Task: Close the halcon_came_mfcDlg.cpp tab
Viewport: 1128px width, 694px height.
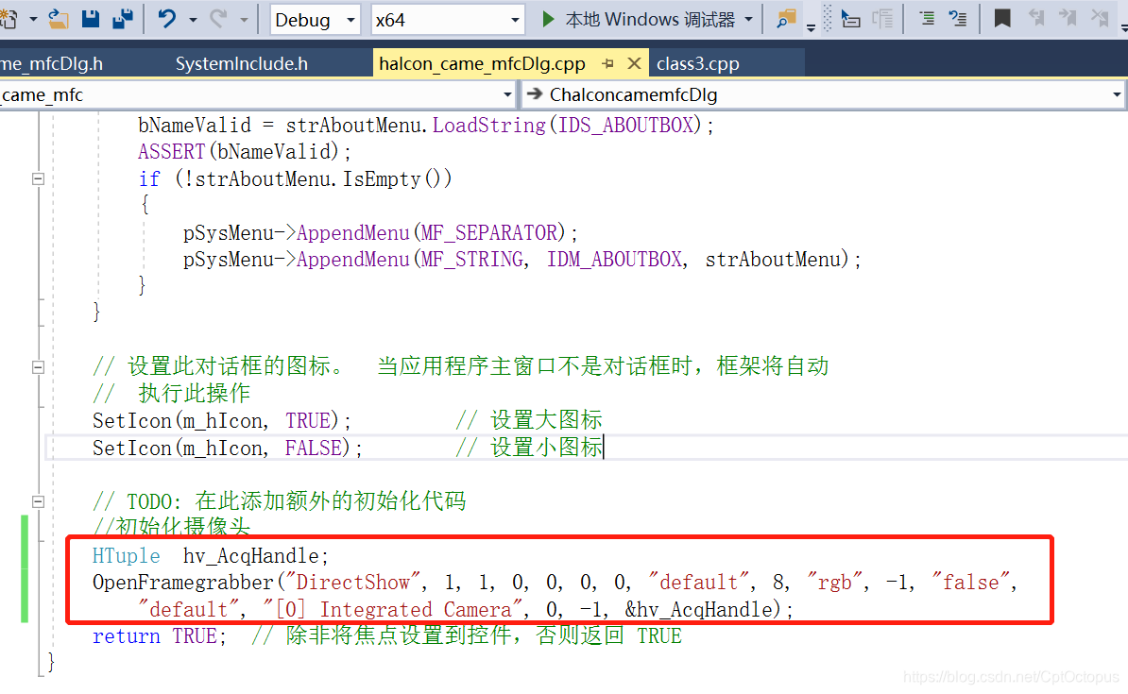Action: pos(634,63)
